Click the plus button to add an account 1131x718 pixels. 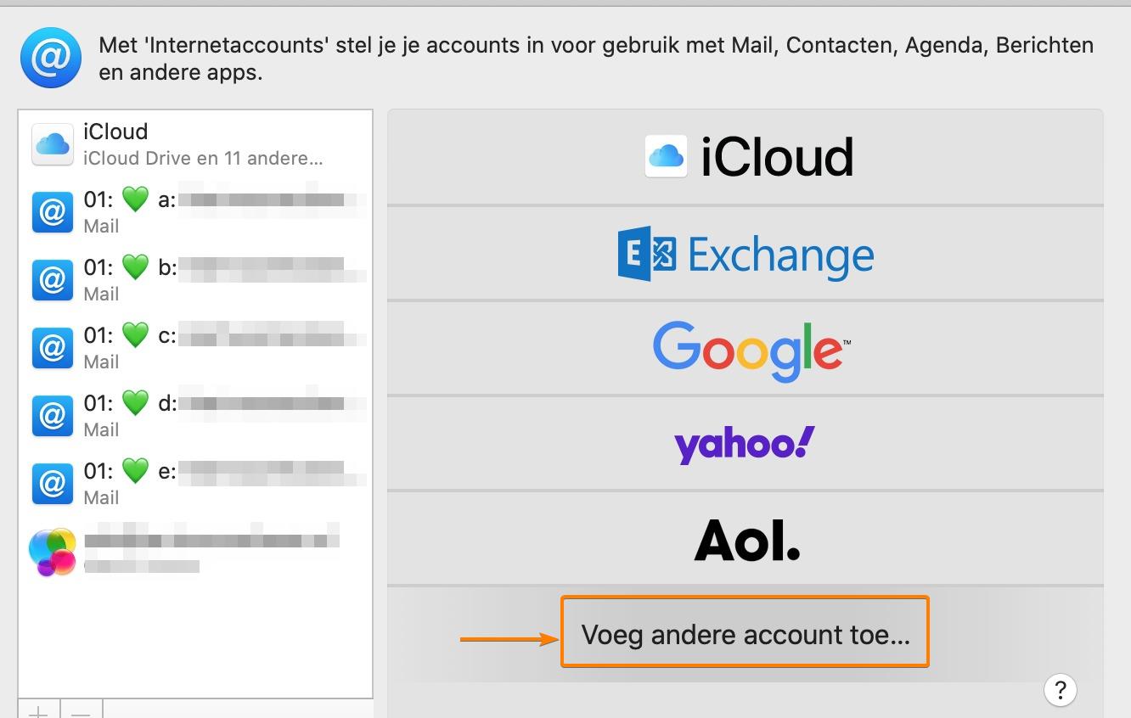click(x=38, y=710)
